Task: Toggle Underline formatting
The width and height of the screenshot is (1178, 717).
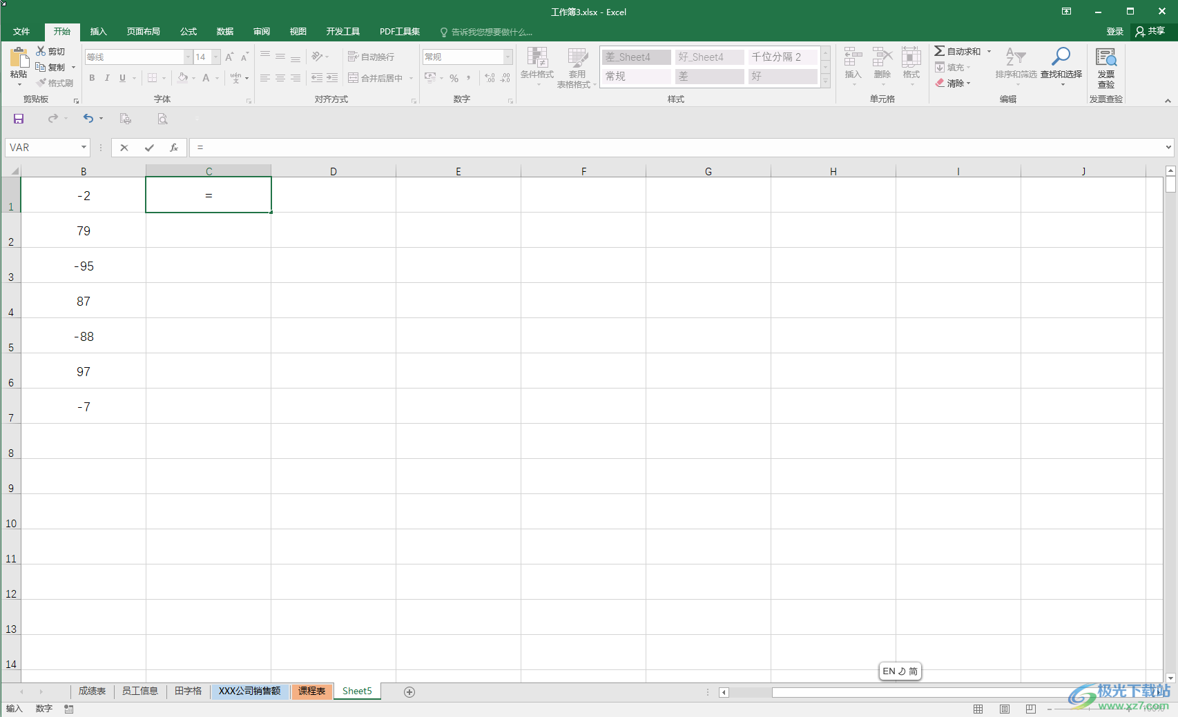Action: [x=122, y=78]
